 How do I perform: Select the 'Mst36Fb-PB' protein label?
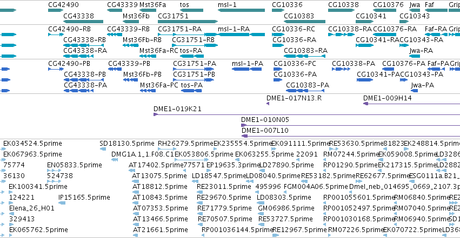coord(142,74)
